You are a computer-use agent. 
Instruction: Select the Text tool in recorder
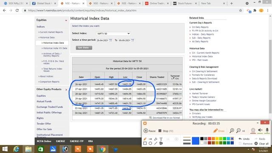[161, 139]
